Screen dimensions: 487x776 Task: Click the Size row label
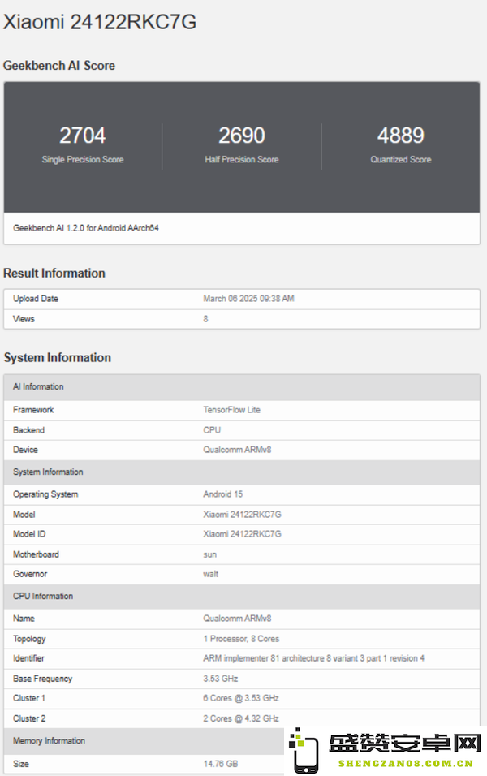click(x=21, y=764)
